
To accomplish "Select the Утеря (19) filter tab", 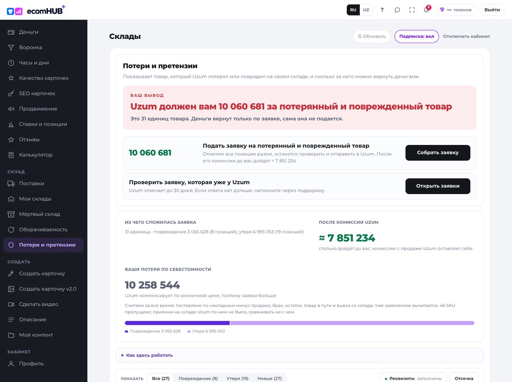I will pos(238,379).
